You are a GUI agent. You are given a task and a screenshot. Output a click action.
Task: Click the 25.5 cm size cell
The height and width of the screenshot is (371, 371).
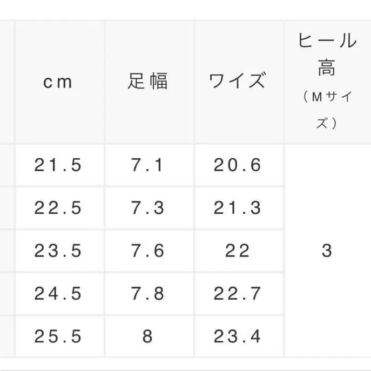(x=58, y=337)
